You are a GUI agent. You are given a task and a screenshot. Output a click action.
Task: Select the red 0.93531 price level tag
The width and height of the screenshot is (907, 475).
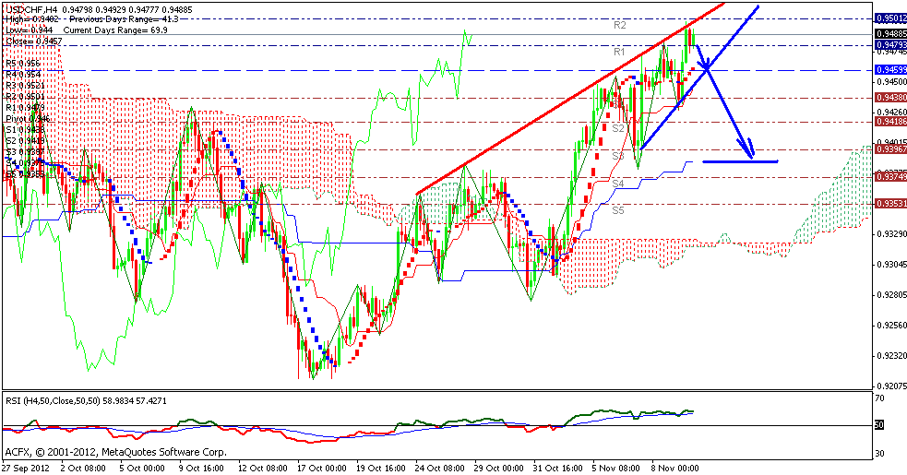point(889,204)
